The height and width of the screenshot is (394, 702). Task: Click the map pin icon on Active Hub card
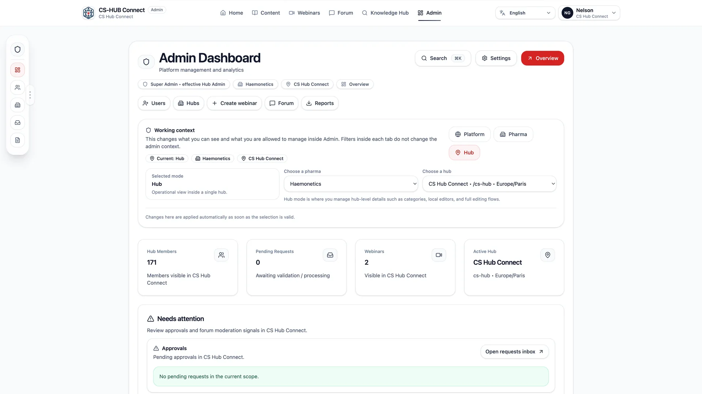tap(548, 255)
